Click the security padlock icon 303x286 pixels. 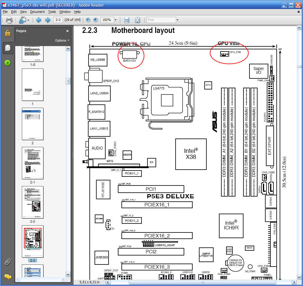pyautogui.click(x=8, y=33)
